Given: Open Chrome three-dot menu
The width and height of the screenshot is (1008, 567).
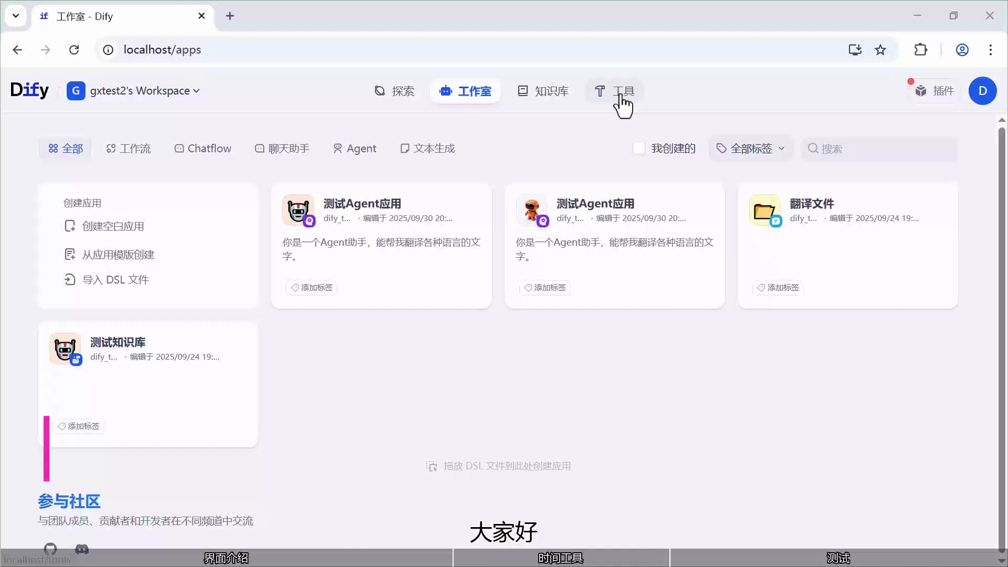Looking at the screenshot, I should tap(991, 50).
